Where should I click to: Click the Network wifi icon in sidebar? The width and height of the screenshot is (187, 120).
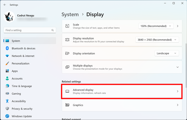(7, 56)
